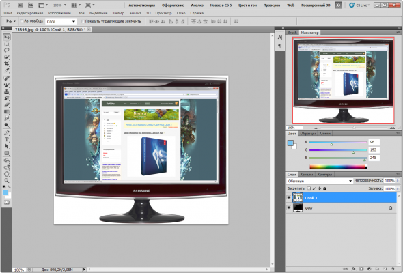The image size is (403, 273).
Task: Open the Файл menu
Action: (8, 13)
